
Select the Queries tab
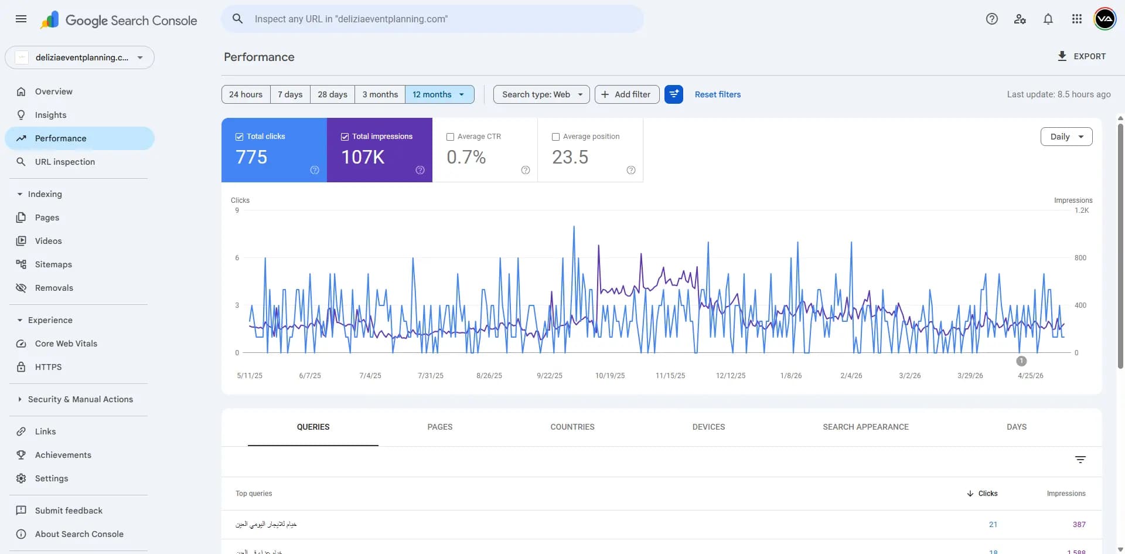(313, 427)
